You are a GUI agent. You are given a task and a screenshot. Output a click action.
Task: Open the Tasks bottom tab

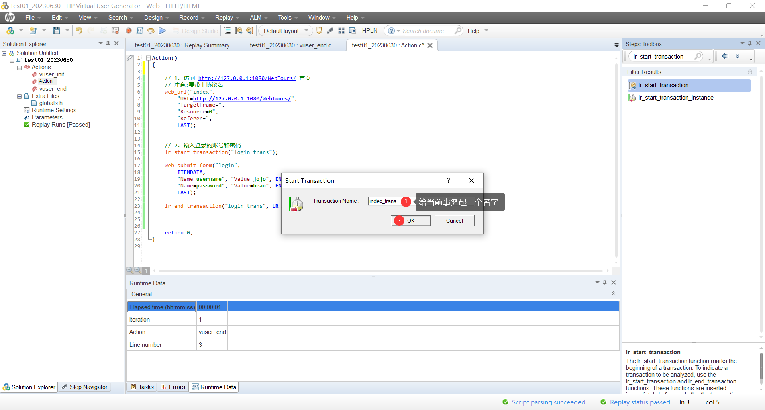click(142, 387)
